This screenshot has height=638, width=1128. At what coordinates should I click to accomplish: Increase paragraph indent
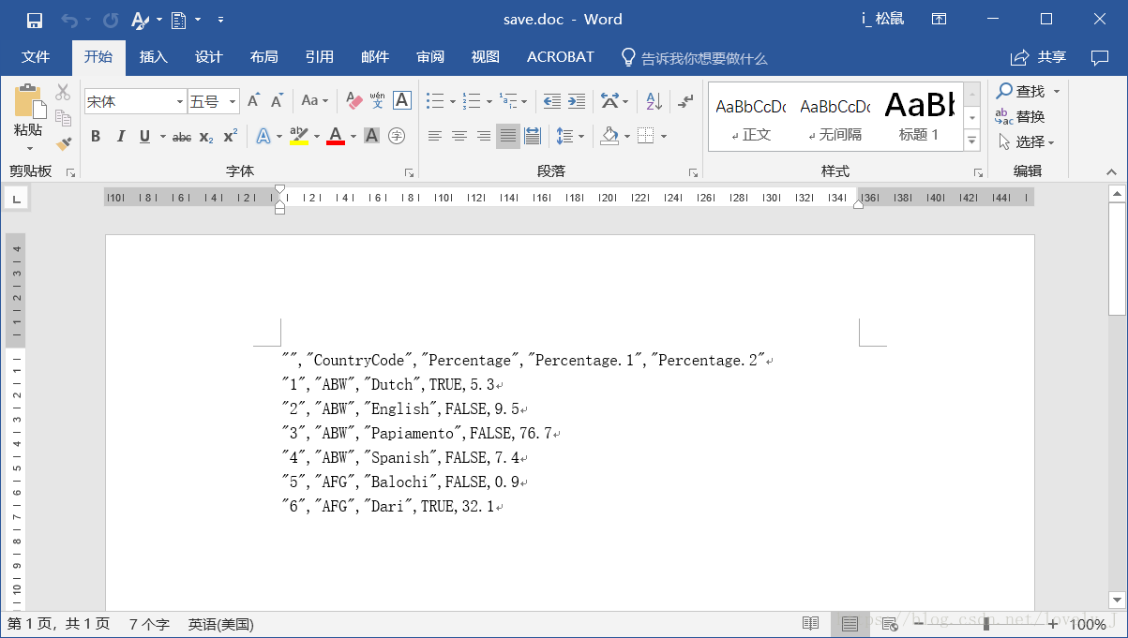tap(577, 100)
